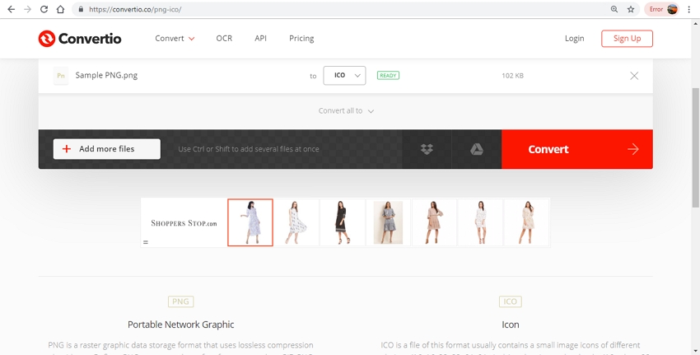Go to browser home page
The height and width of the screenshot is (355, 700).
click(x=61, y=9)
